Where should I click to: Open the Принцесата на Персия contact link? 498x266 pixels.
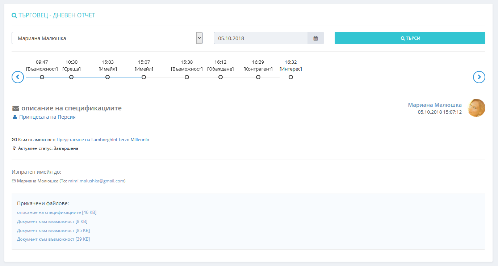pos(47,117)
